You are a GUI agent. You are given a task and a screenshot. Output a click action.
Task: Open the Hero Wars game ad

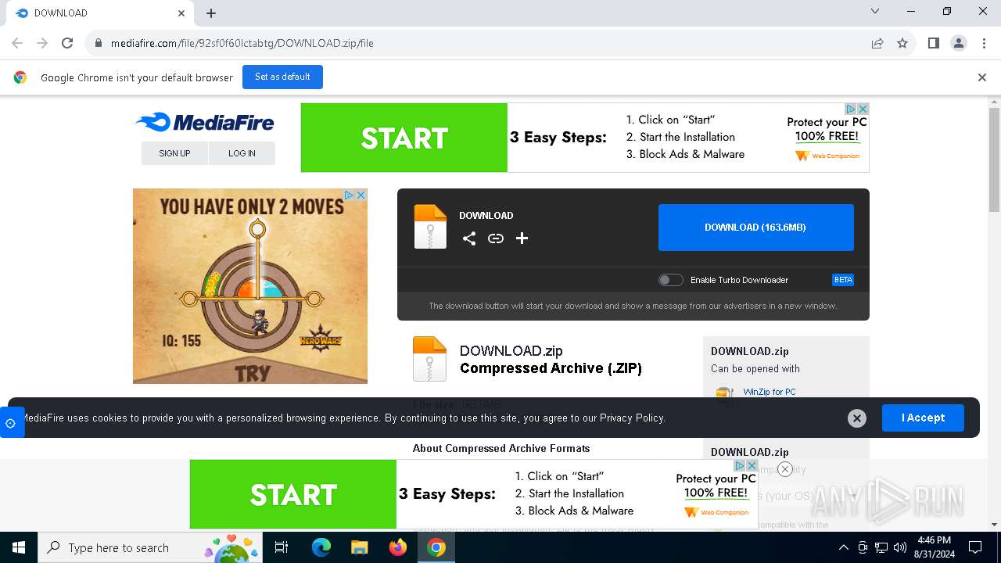[250, 286]
